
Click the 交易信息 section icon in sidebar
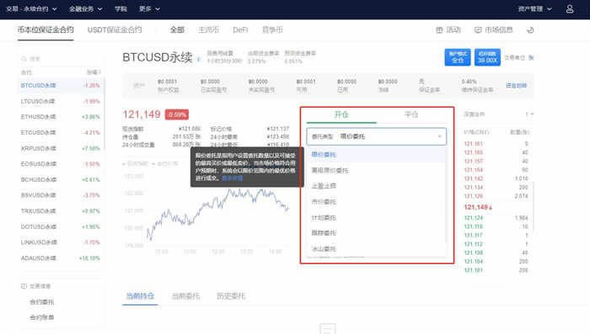point(24,286)
